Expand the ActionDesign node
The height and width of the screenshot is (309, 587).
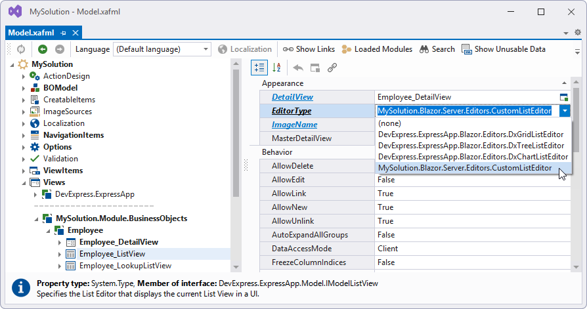tap(24, 77)
